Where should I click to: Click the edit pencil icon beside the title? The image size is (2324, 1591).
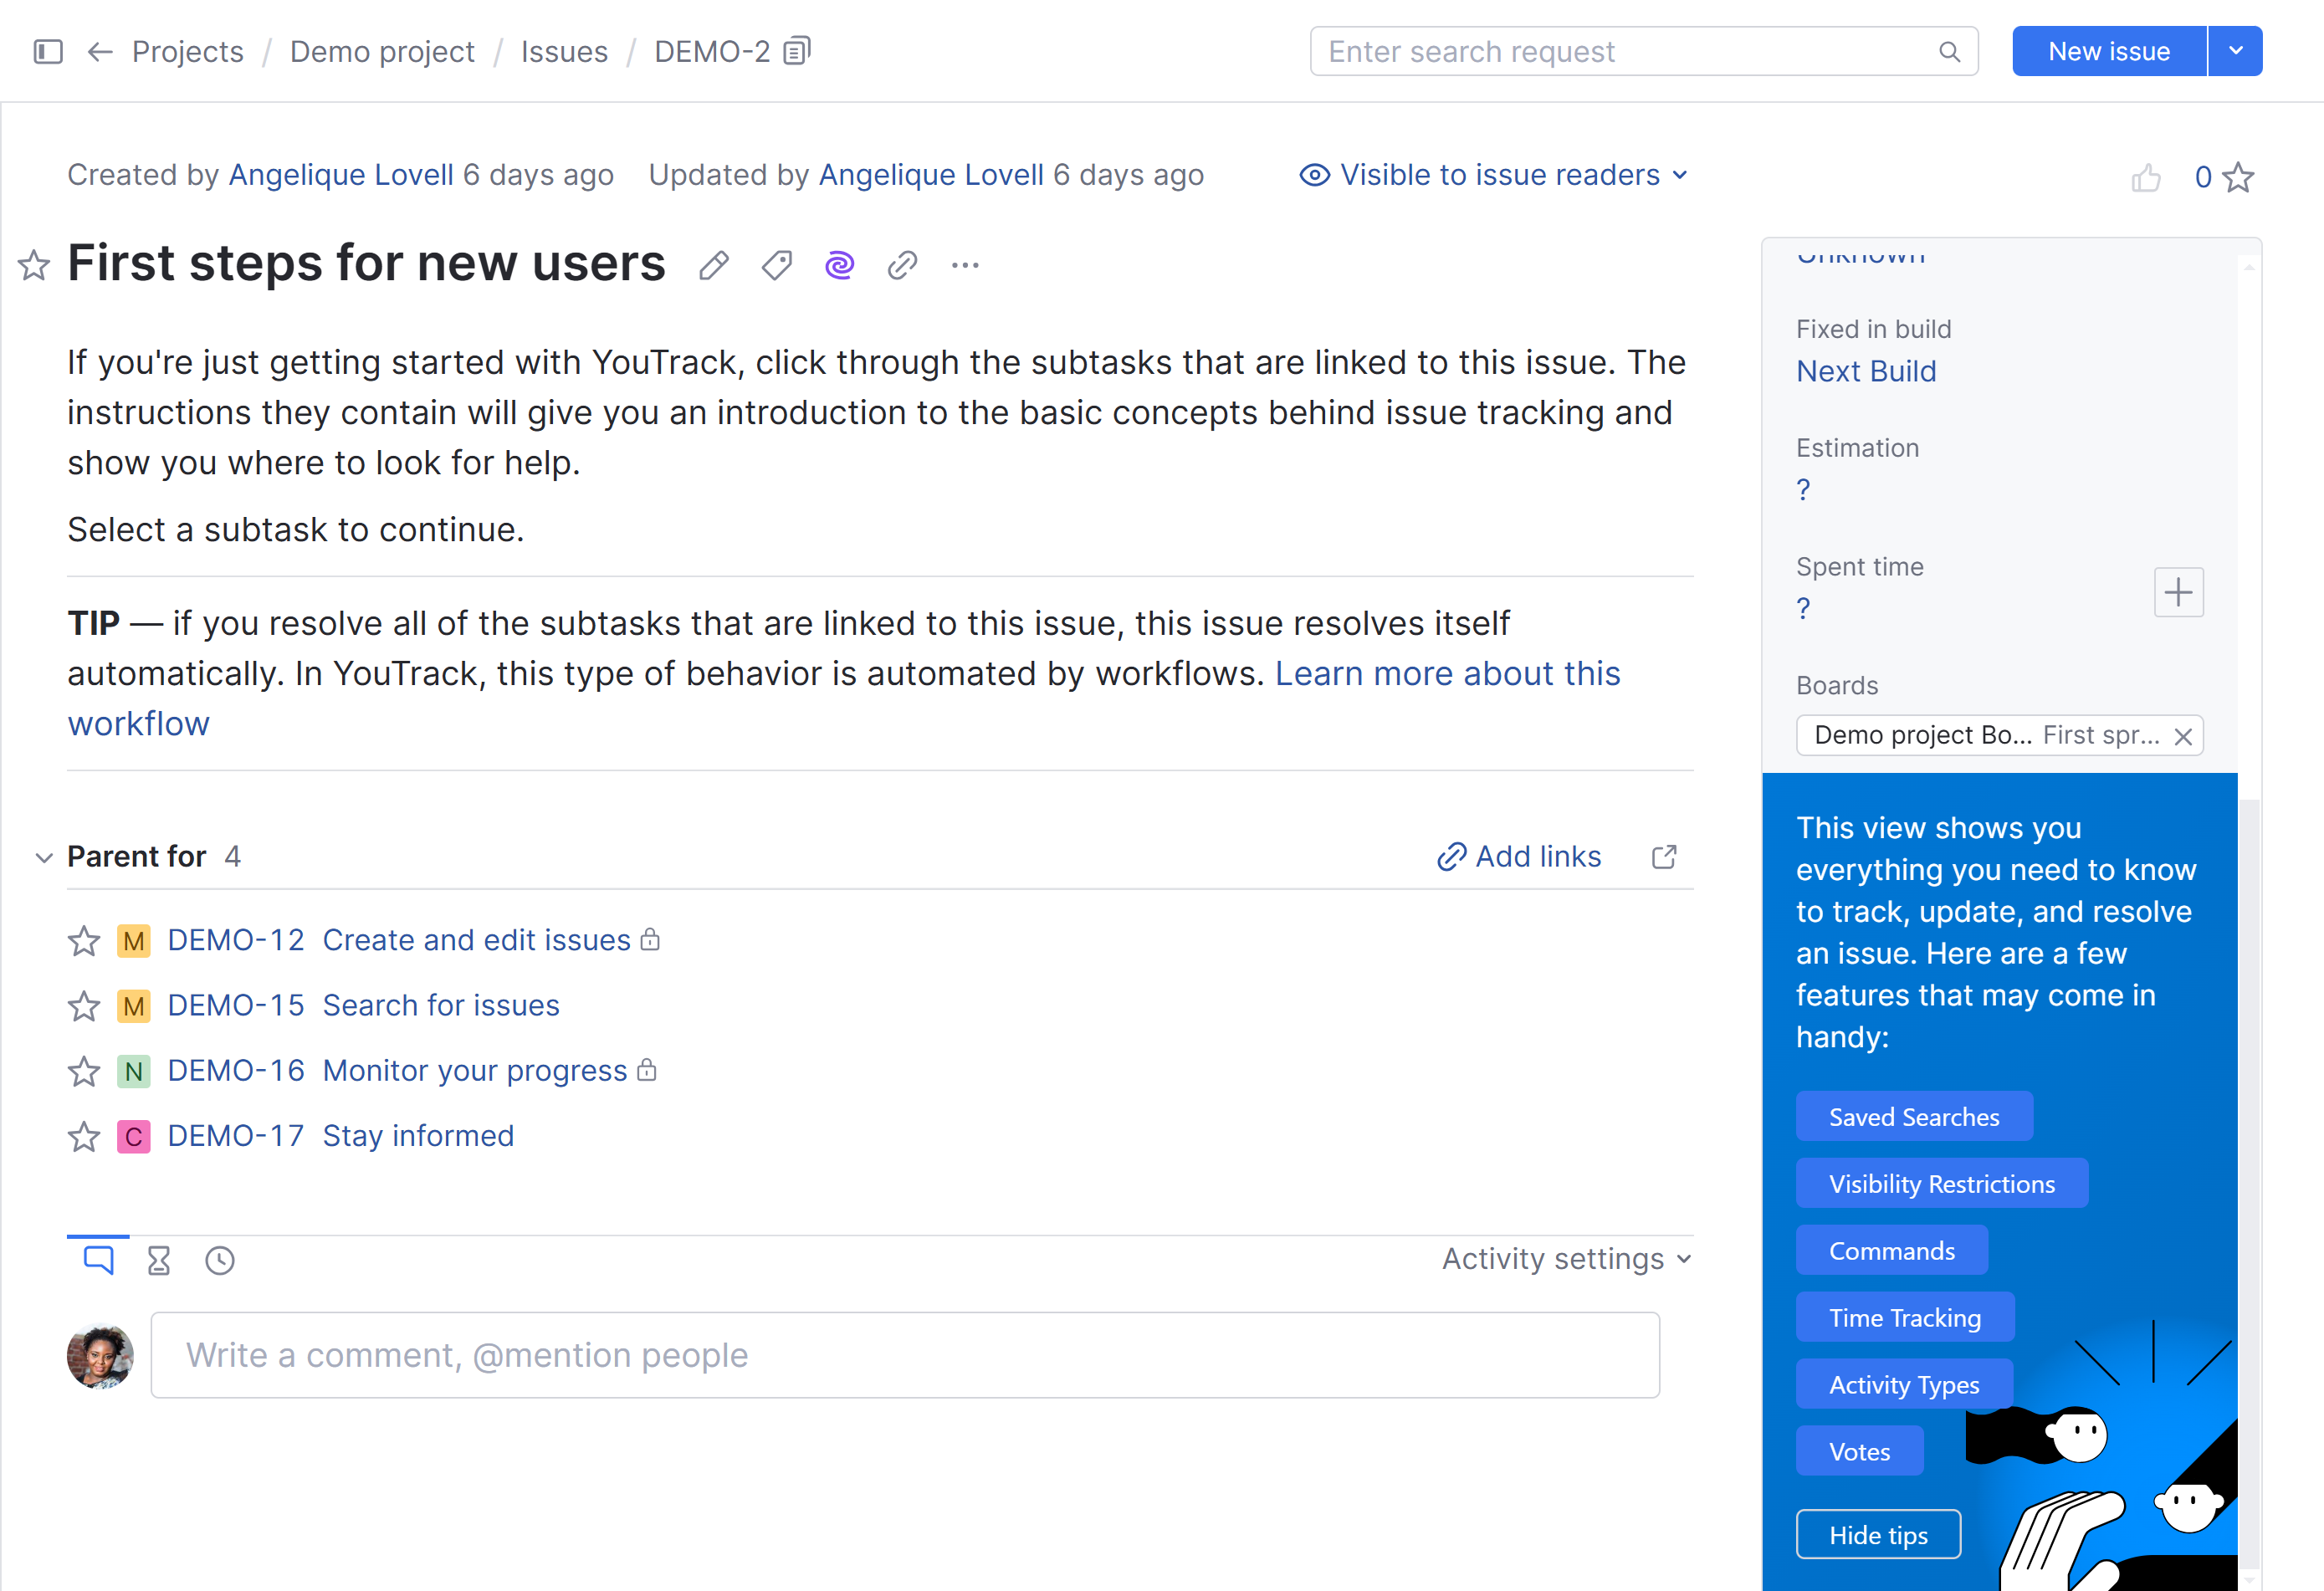713,266
